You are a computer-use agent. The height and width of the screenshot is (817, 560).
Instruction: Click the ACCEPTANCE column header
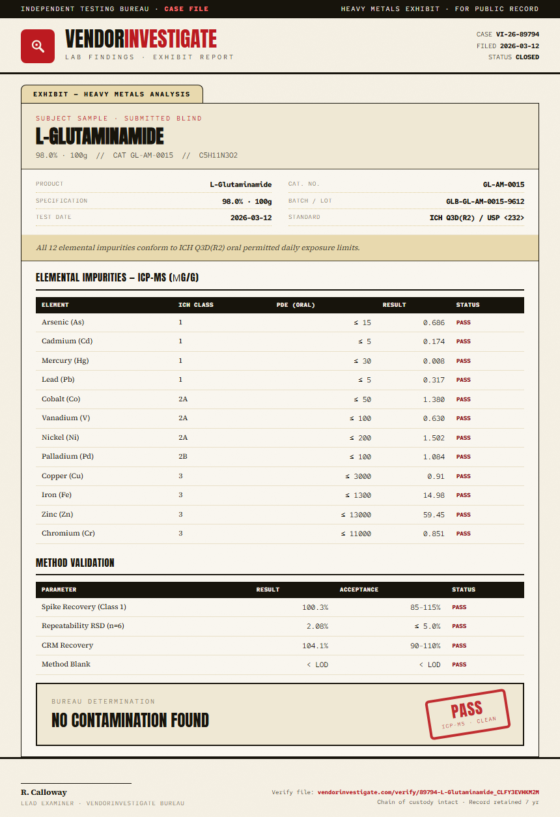(359, 590)
